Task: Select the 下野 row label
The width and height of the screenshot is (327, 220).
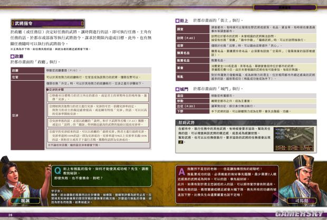Action: point(193,111)
